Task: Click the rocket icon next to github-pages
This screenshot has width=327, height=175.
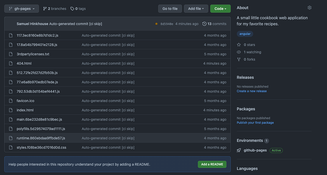Action: [239, 150]
